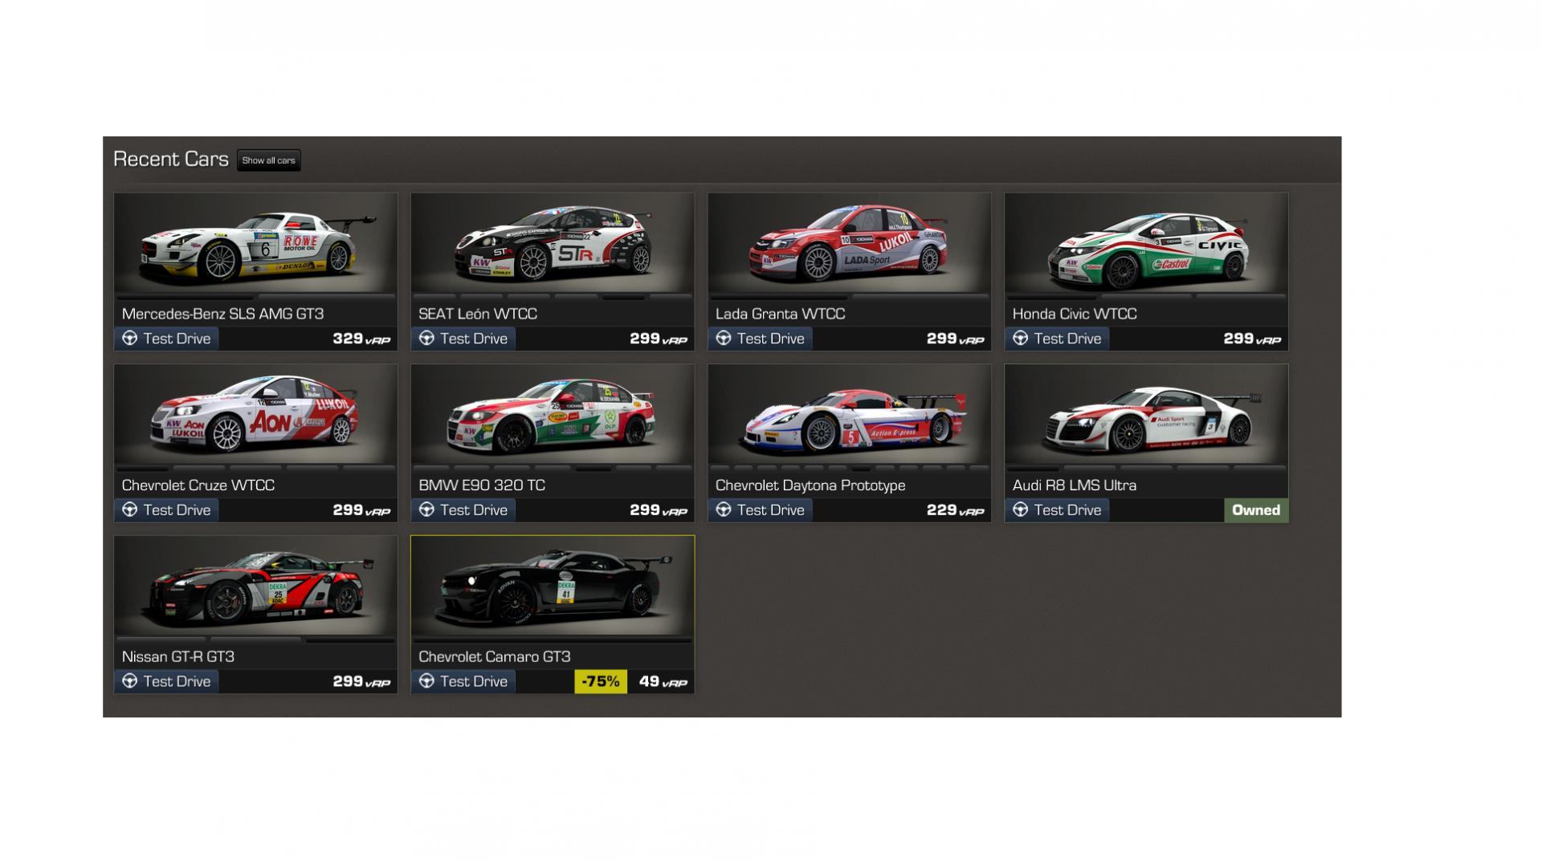Click the steering wheel icon for Chevrolet Daytona Prototype

724,510
